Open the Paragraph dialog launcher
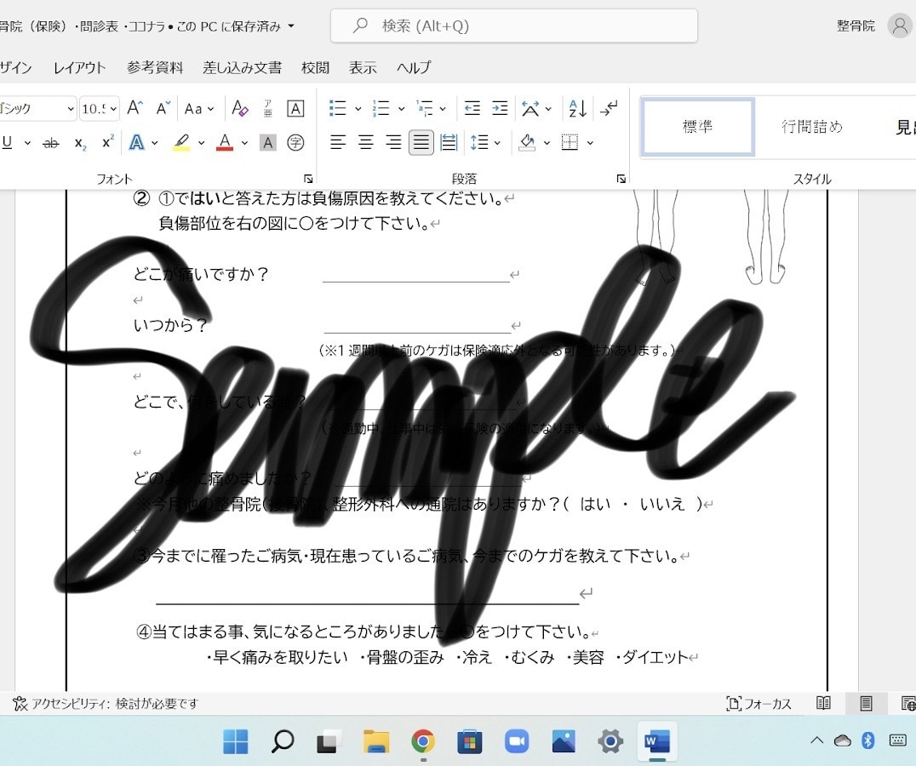The height and width of the screenshot is (766, 916). (621, 179)
